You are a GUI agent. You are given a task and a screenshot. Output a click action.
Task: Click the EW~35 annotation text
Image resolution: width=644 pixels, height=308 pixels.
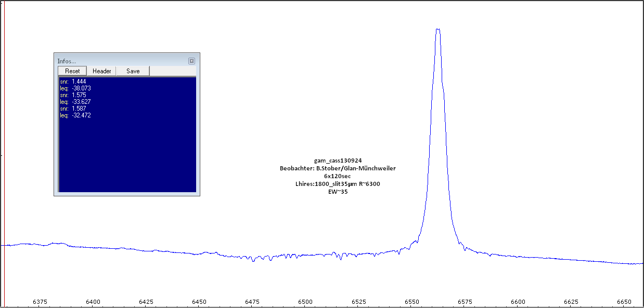(x=338, y=192)
